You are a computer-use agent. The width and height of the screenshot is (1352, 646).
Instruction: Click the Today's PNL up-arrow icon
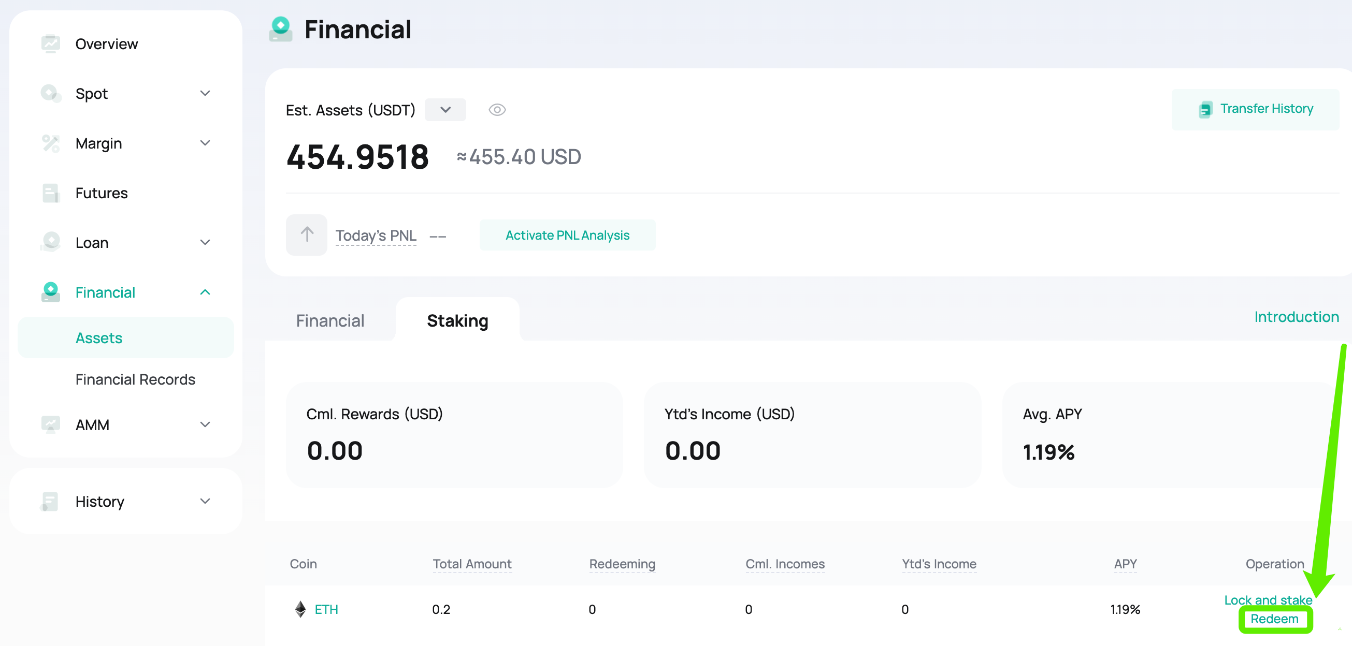coord(307,235)
